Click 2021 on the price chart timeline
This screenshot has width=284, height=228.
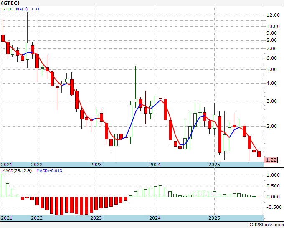pos(7,165)
